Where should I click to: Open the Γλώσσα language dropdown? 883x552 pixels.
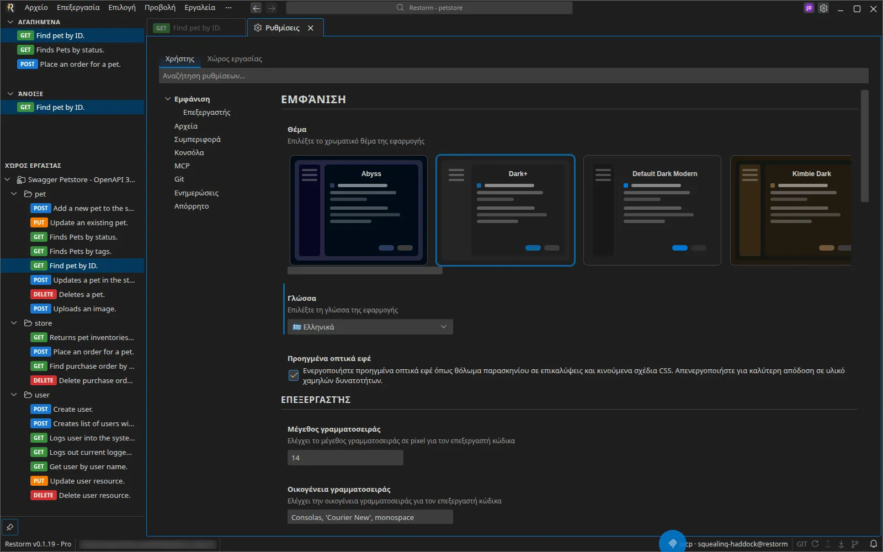(x=370, y=327)
